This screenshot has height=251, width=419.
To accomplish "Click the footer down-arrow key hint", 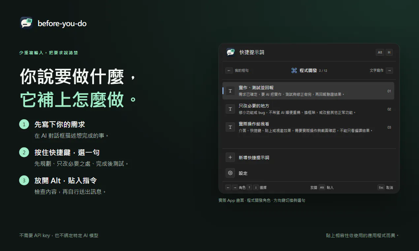I will pos(256,187).
